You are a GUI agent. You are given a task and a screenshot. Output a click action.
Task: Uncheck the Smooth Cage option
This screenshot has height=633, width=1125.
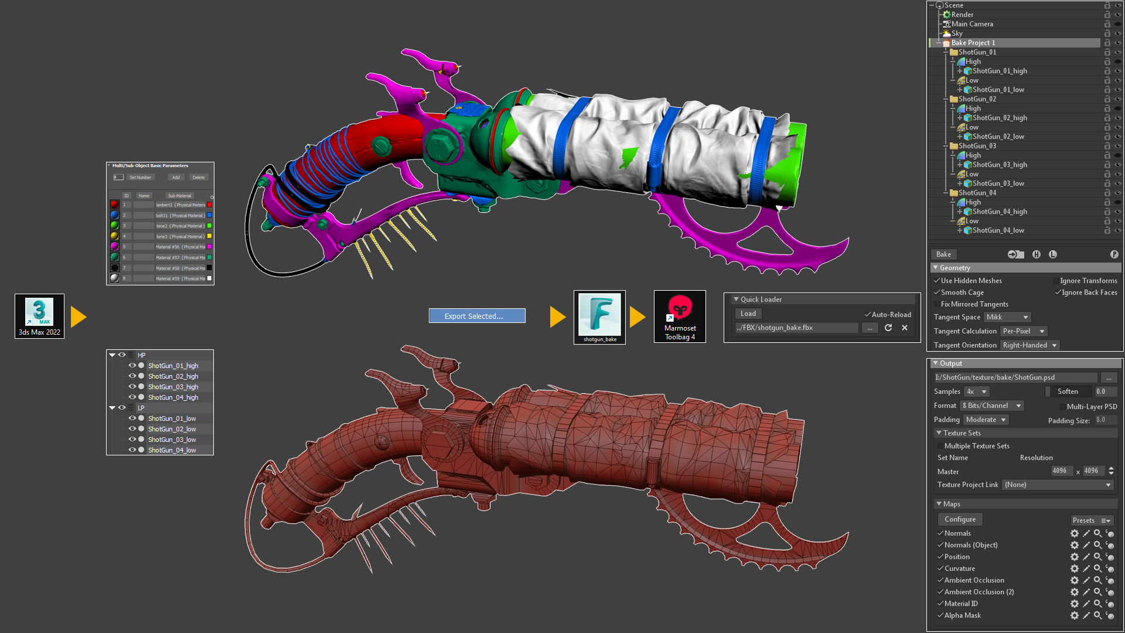937,292
